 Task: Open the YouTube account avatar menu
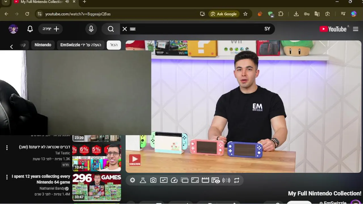pos(13,29)
